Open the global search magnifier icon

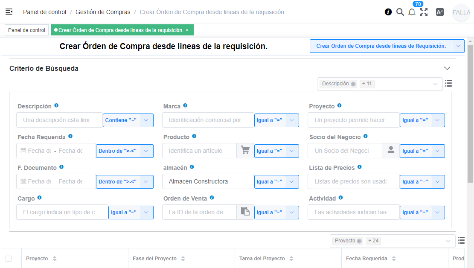[x=400, y=12]
